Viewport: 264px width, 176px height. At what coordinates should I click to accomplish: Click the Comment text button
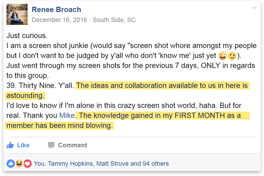click(72, 145)
